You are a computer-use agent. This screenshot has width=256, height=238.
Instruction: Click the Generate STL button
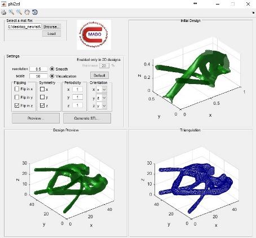tap(87, 118)
